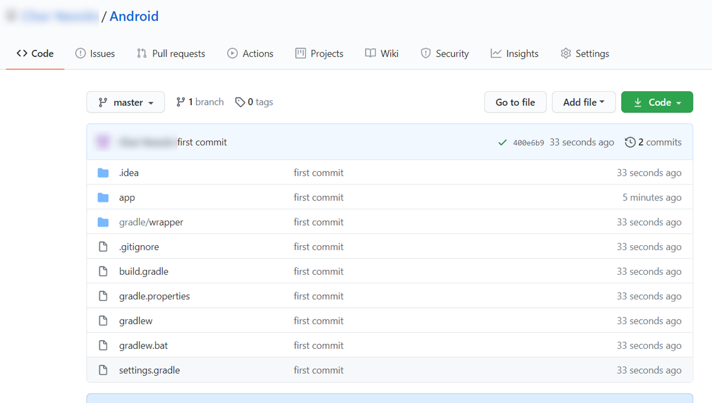Click the gradle.properties file icon
This screenshot has height=403, width=712.
(103, 296)
